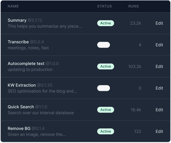Click the 103.2k runs value
The image size is (171, 143).
click(135, 66)
